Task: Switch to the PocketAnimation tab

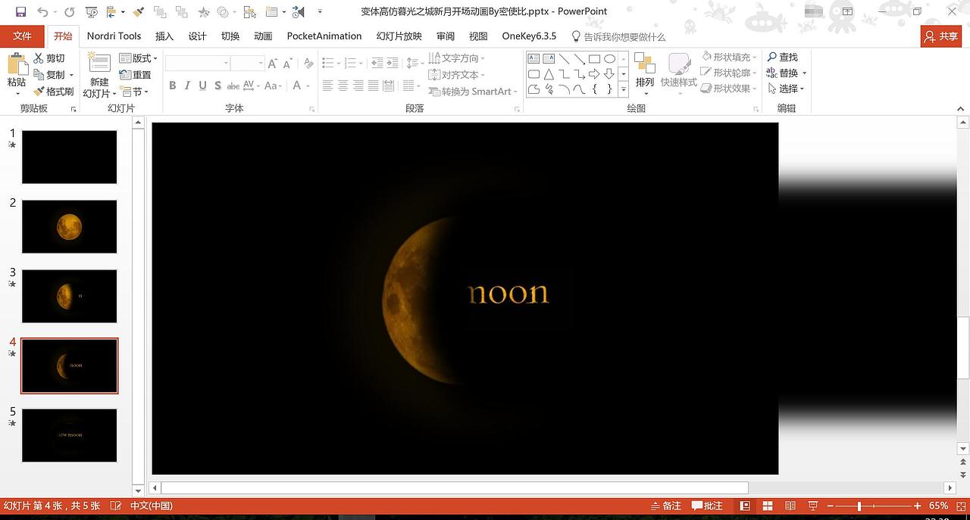Action: click(x=324, y=36)
